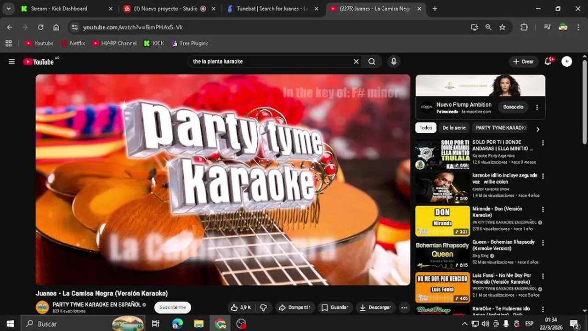Viewport: 588px width, 331px height.
Task: Open the Luis Fonsi No Me Doy Por Vencido thumbnail
Action: [442, 288]
